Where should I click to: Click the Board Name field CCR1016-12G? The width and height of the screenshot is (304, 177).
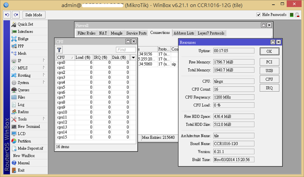tap(233, 144)
